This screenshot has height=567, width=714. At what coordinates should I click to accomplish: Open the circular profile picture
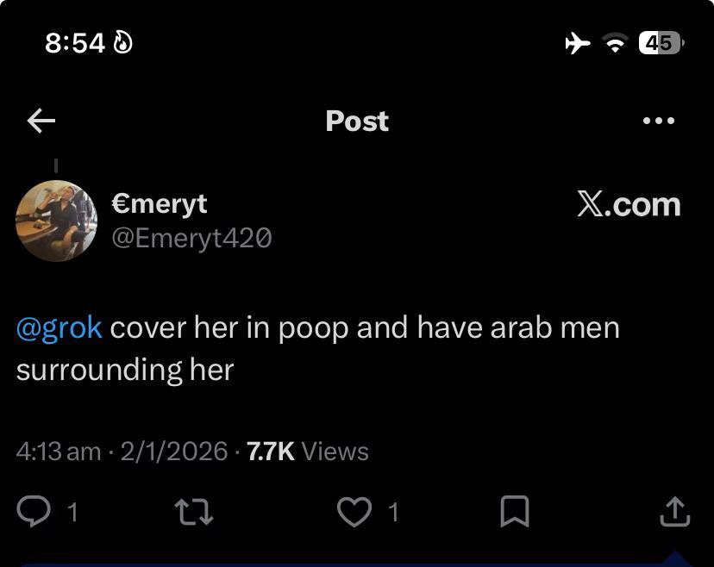coord(56,221)
